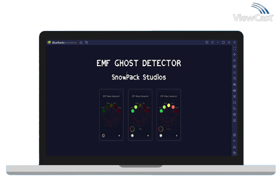Maximize the BlueStacks window
This screenshot has width=279, height=191.
(223, 42)
